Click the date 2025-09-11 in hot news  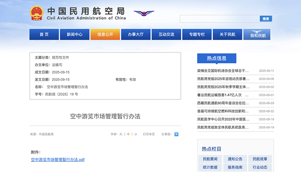point(267,71)
